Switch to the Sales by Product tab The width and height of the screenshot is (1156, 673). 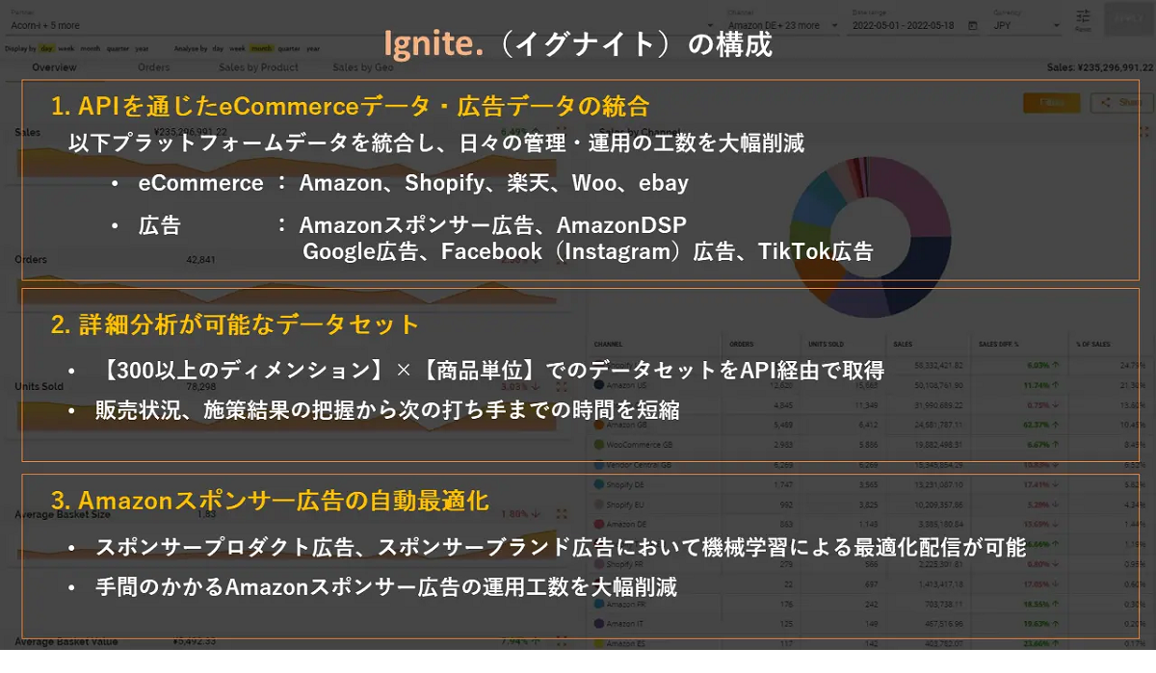pyautogui.click(x=258, y=67)
